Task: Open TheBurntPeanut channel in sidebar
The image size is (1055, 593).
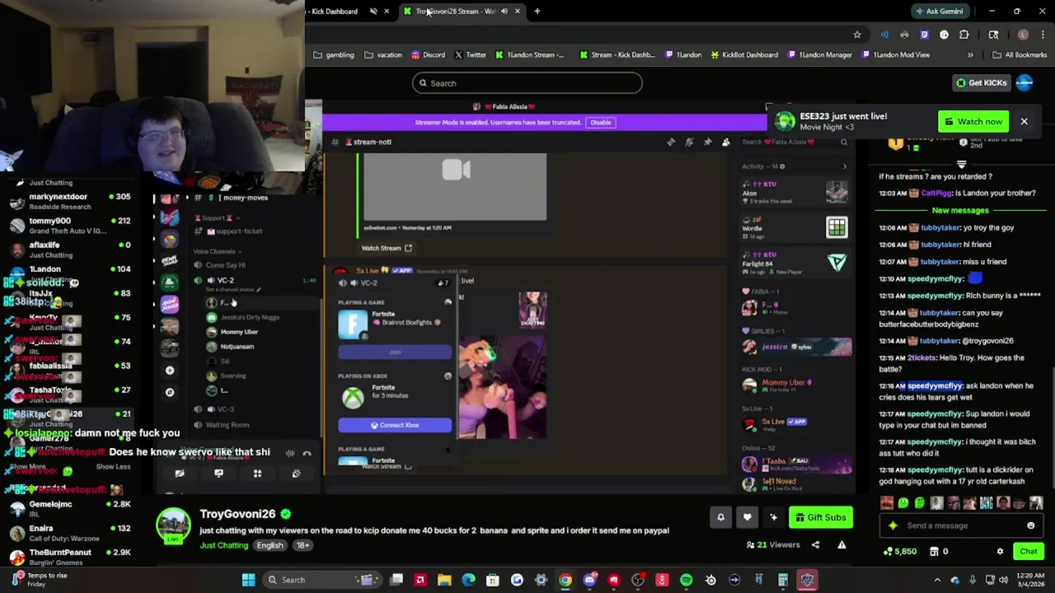Action: coord(69,557)
